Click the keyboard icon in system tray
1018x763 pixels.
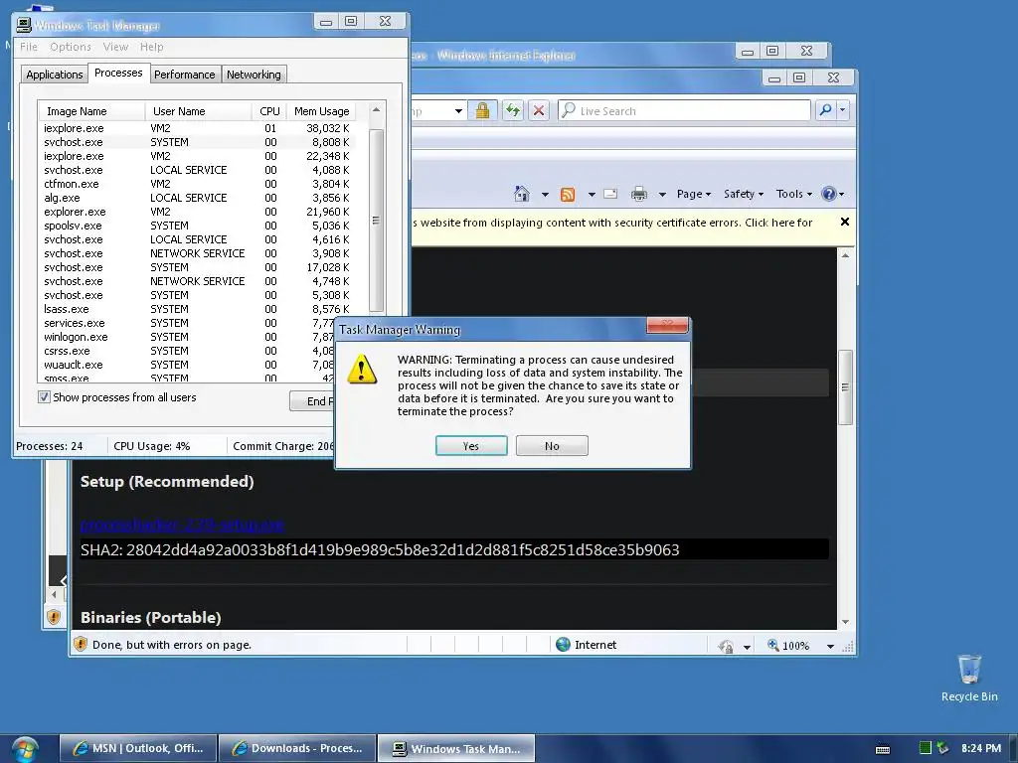883,749
